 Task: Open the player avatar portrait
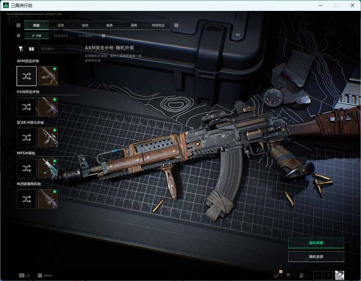(339, 275)
